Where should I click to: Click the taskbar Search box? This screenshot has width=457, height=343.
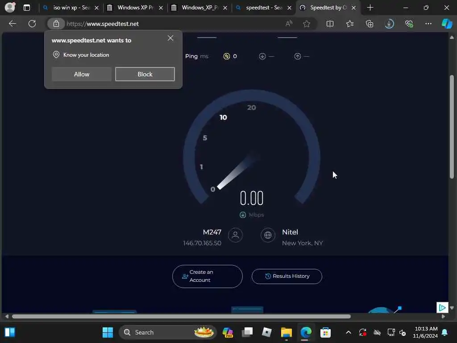click(x=168, y=332)
